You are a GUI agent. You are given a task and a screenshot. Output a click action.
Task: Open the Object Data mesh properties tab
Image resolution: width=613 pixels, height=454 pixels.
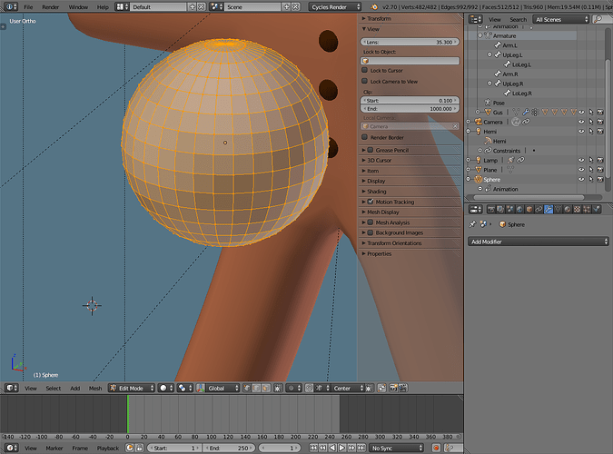click(558, 209)
